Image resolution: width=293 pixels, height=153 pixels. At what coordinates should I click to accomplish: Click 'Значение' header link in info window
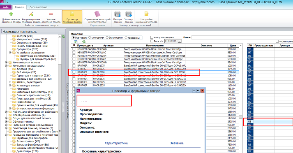click(177, 143)
